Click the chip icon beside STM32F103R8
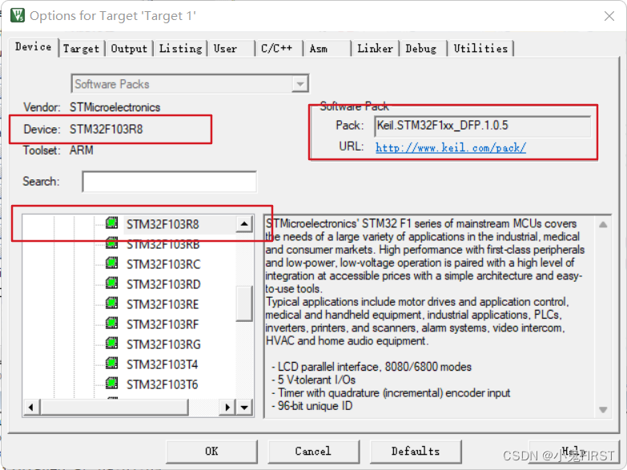 tap(112, 223)
